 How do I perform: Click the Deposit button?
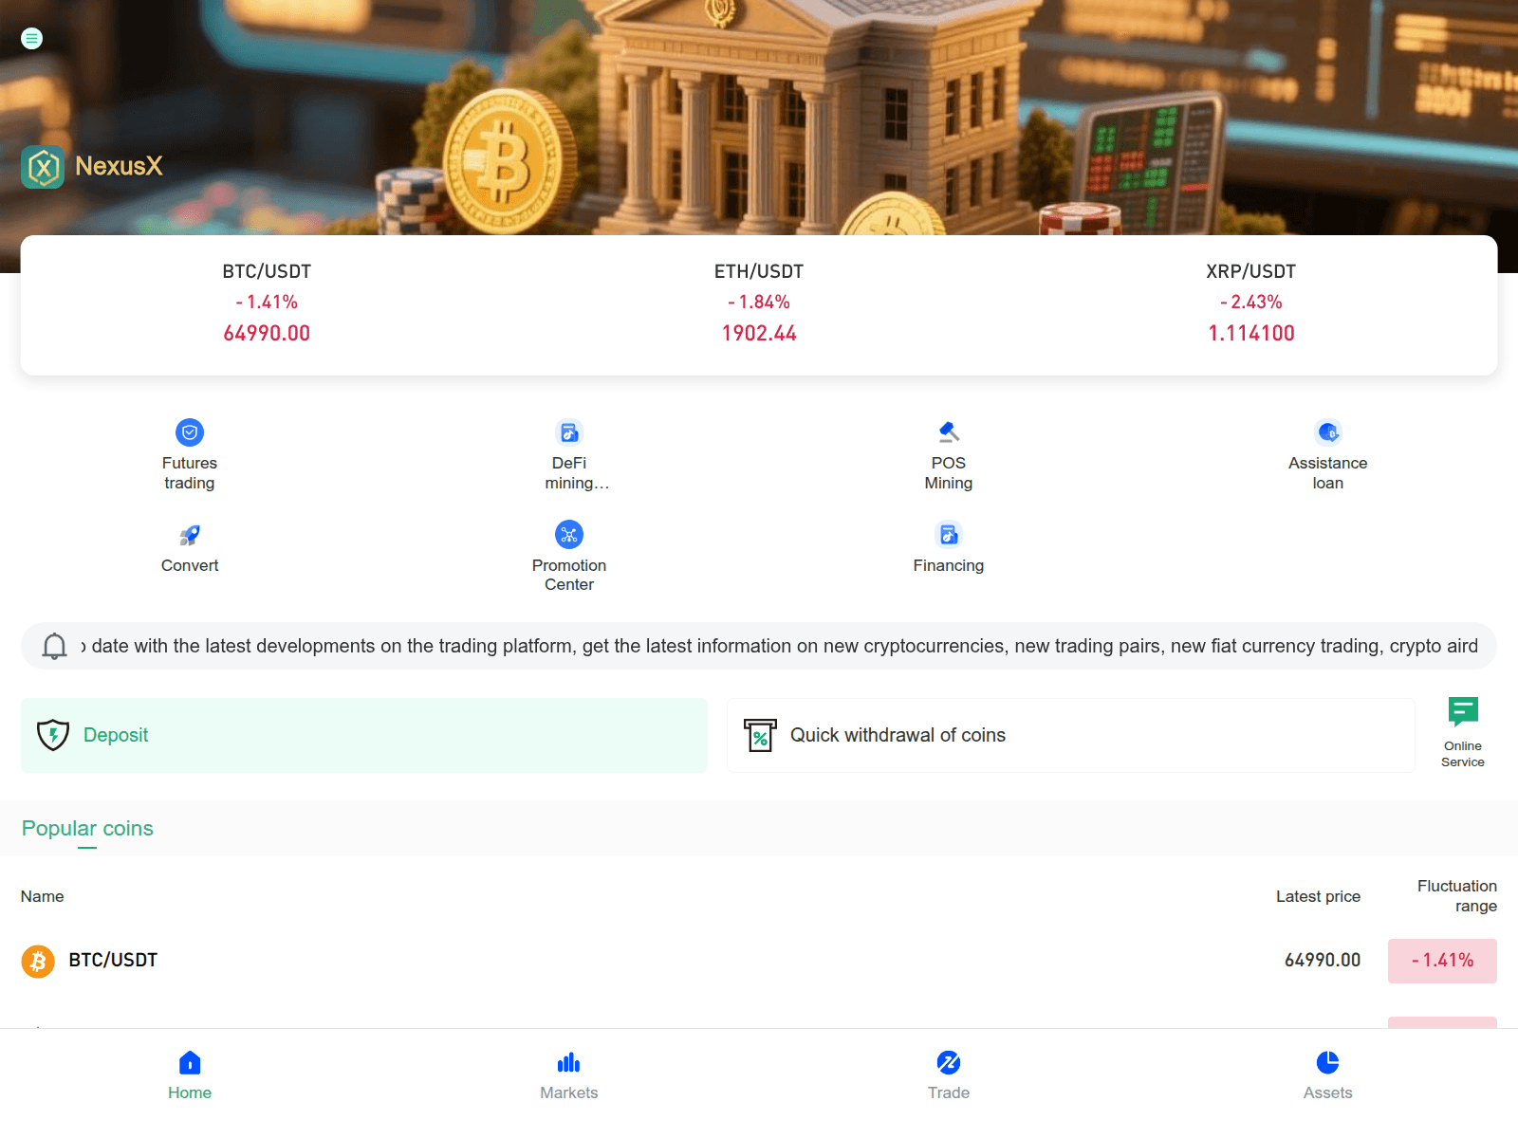364,735
